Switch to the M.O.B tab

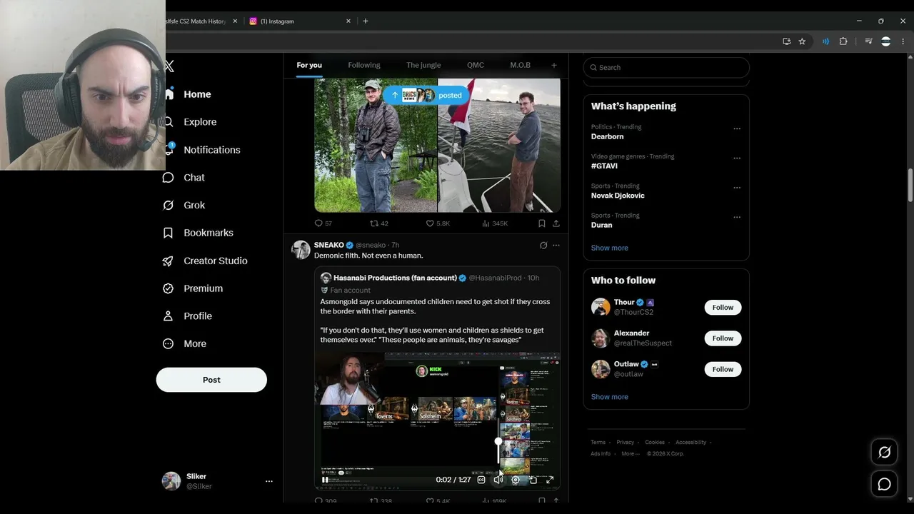520,65
